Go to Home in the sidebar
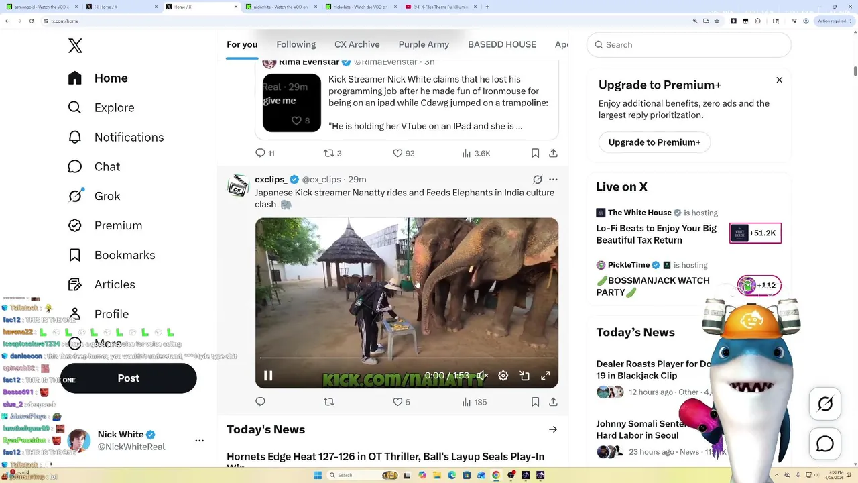The width and height of the screenshot is (858, 483). click(x=98, y=78)
